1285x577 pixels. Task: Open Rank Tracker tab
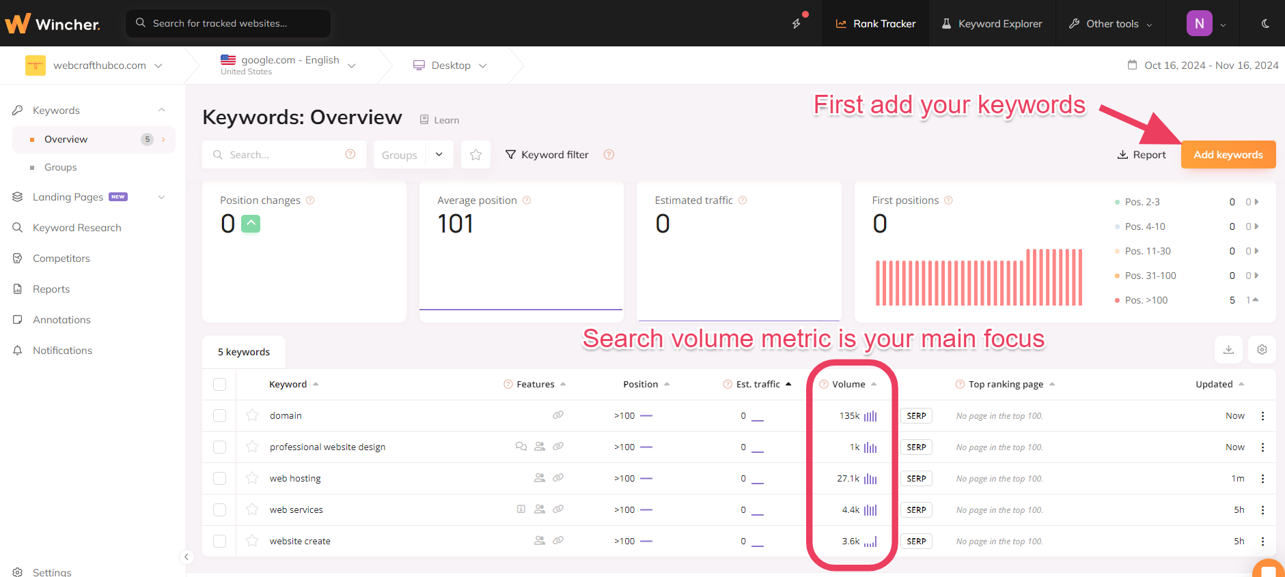tap(876, 23)
